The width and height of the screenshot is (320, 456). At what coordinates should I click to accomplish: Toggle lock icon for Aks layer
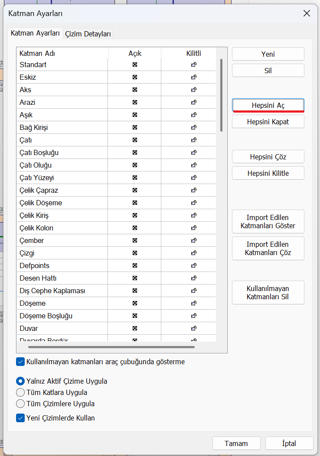[x=194, y=90]
